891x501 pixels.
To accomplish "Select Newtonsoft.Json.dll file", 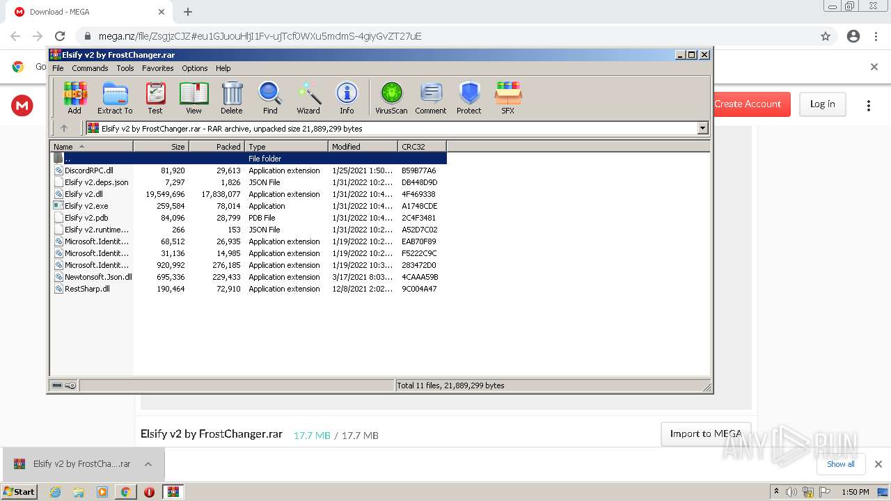I will pyautogui.click(x=249, y=277).
